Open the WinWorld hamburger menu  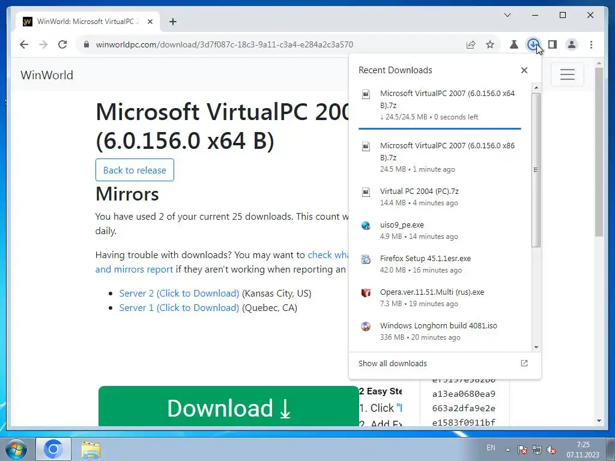coord(567,74)
